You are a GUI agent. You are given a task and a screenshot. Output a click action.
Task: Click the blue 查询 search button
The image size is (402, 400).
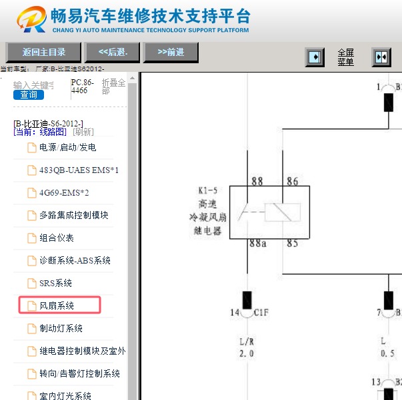[29, 95]
